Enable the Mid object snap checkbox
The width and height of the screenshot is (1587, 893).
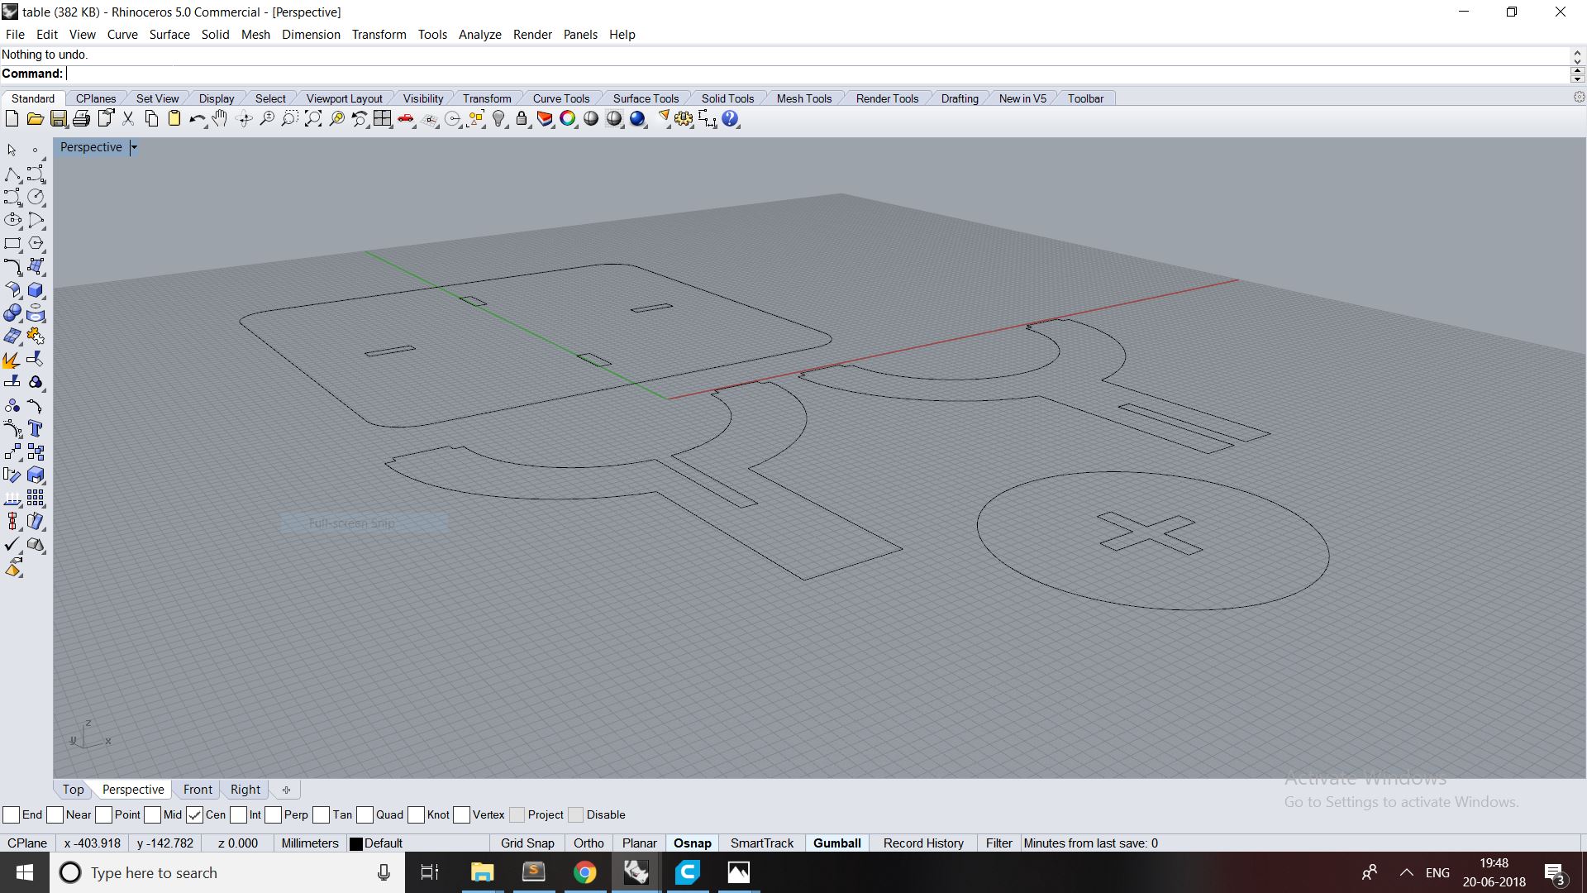pos(153,814)
